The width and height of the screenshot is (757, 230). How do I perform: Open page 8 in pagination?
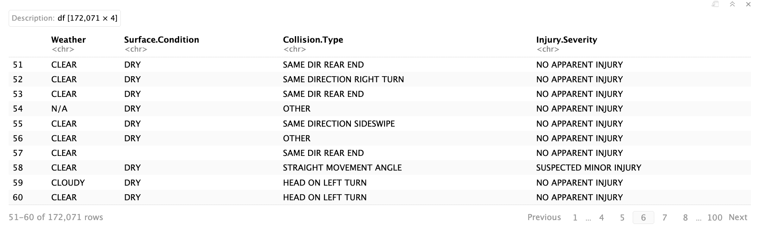tap(685, 218)
